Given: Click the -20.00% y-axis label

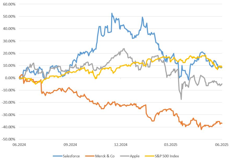Looking at the screenshot, I should (9, 102).
